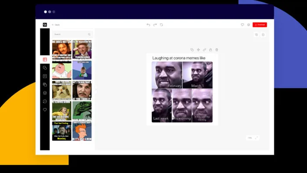
Task: Favorite the design with the top-bar heart icon
Action: click(243, 25)
